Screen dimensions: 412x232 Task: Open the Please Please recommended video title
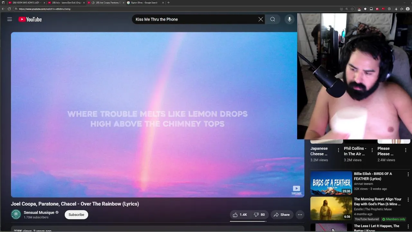(385, 151)
